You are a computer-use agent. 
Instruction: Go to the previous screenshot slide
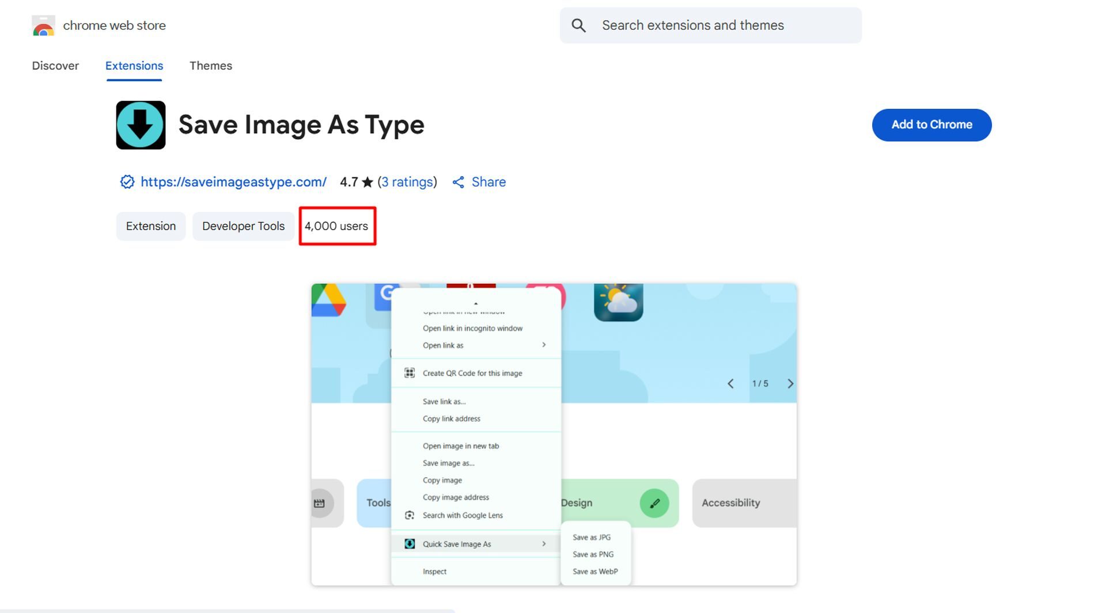pyautogui.click(x=730, y=383)
